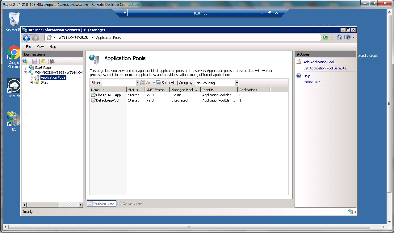Open the Filter field dropdown arrow
The width and height of the screenshot is (394, 233).
pos(137,83)
